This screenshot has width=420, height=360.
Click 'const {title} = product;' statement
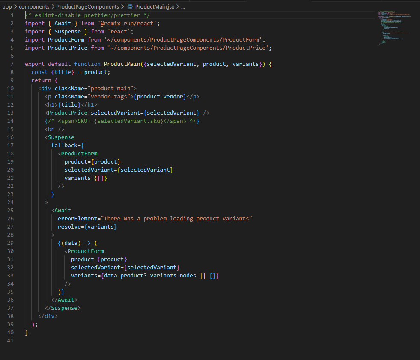point(71,72)
